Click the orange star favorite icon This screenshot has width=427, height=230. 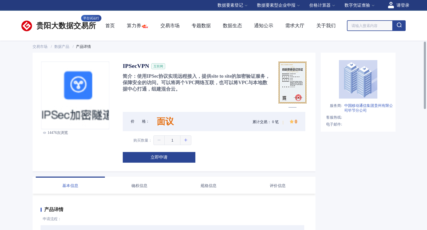point(292,122)
